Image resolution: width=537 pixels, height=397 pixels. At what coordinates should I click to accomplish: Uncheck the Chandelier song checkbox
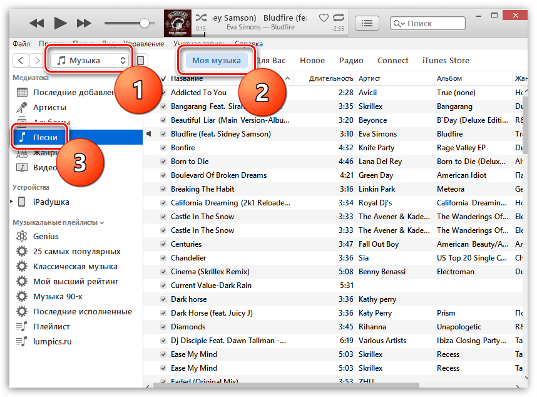(x=163, y=258)
